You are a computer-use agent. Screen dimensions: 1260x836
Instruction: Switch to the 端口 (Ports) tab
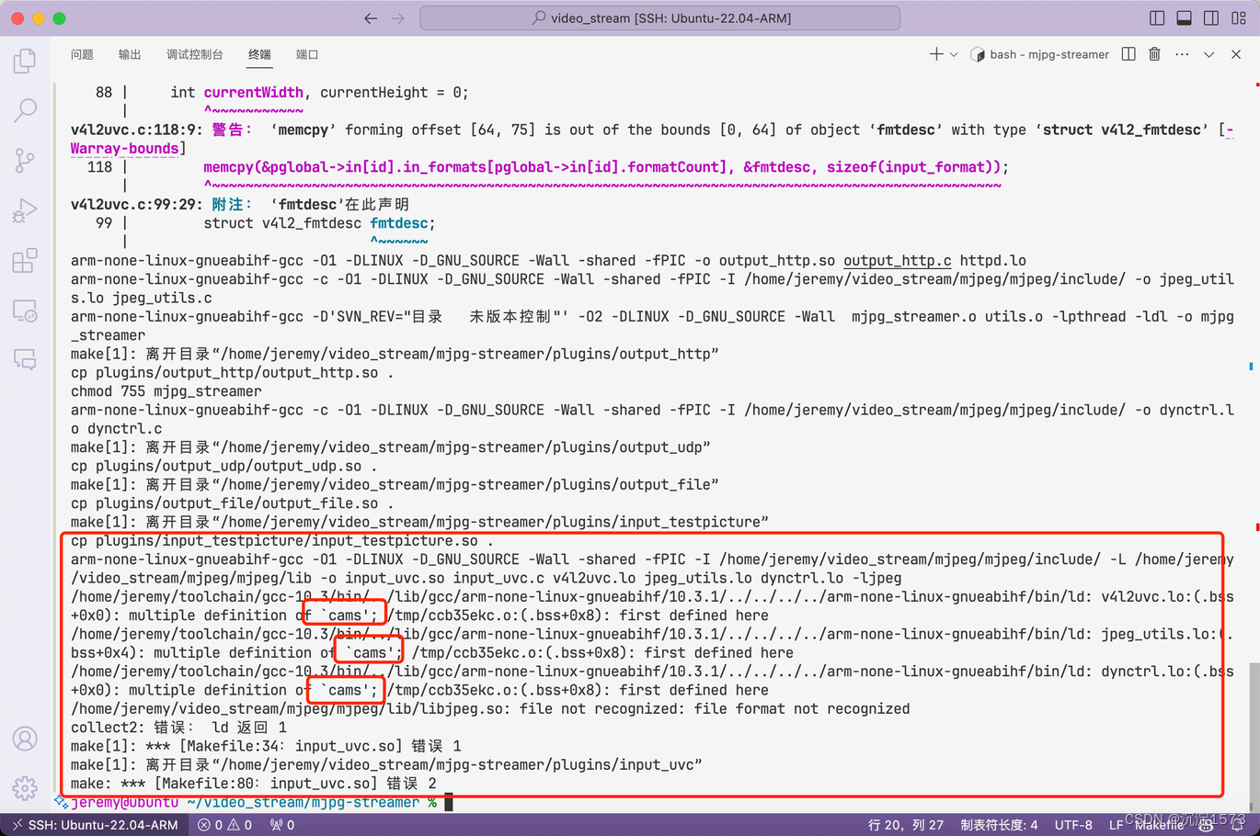(x=307, y=55)
